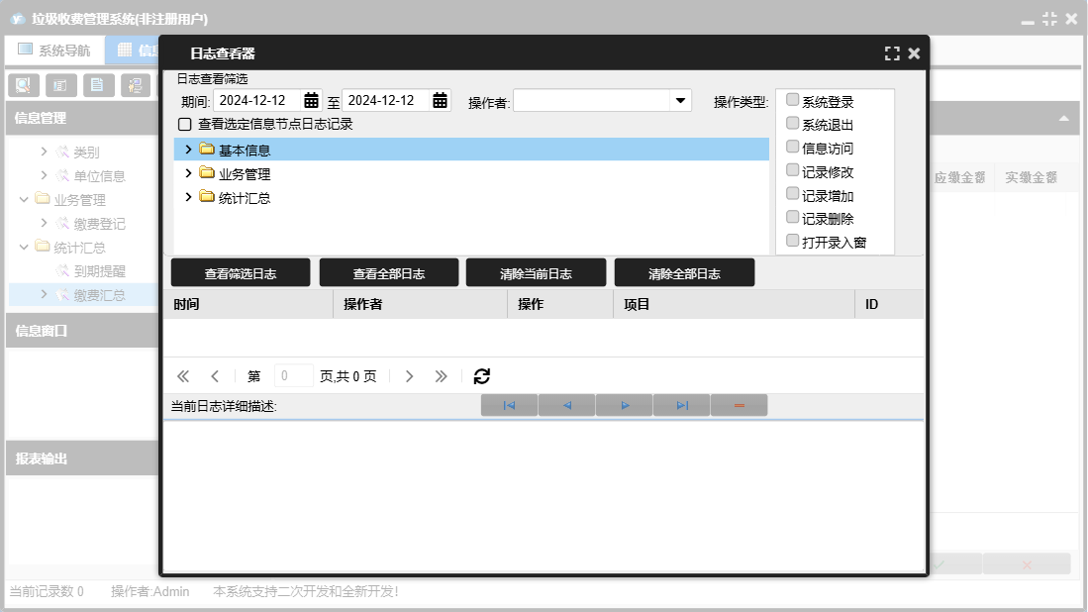Click the refresh icon in the pagination bar
Viewport: 1088px width, 612px height.
482,376
